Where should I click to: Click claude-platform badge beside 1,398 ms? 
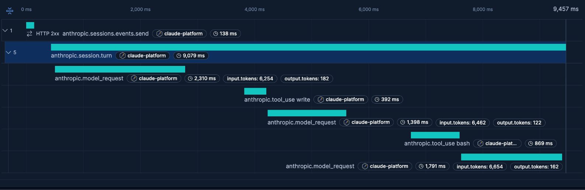(x=367, y=122)
